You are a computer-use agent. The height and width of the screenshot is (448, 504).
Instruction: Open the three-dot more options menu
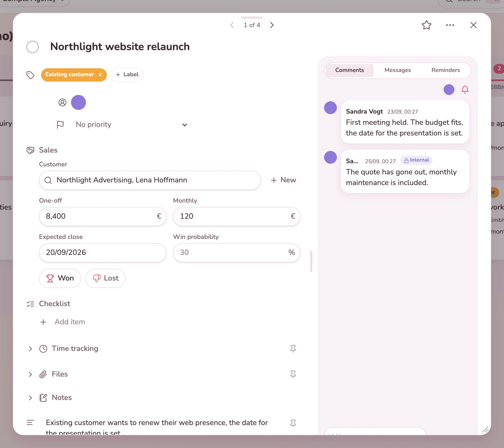click(x=450, y=25)
